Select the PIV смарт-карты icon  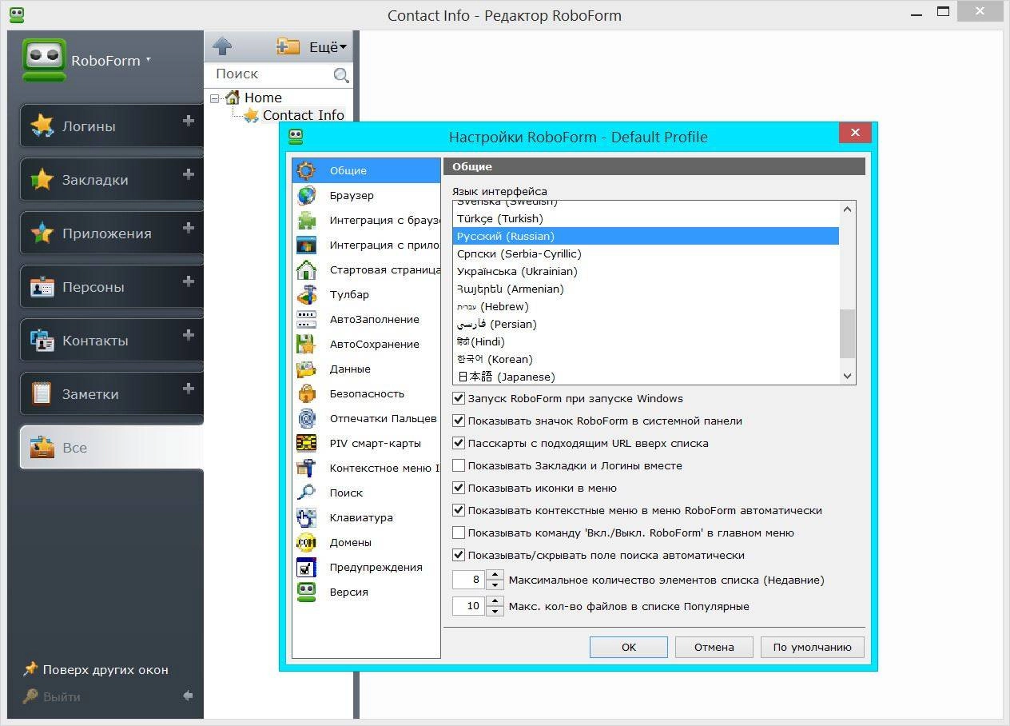click(x=306, y=443)
